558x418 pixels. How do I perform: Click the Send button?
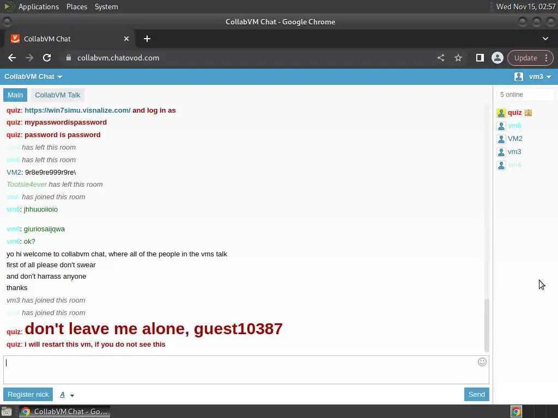476,394
